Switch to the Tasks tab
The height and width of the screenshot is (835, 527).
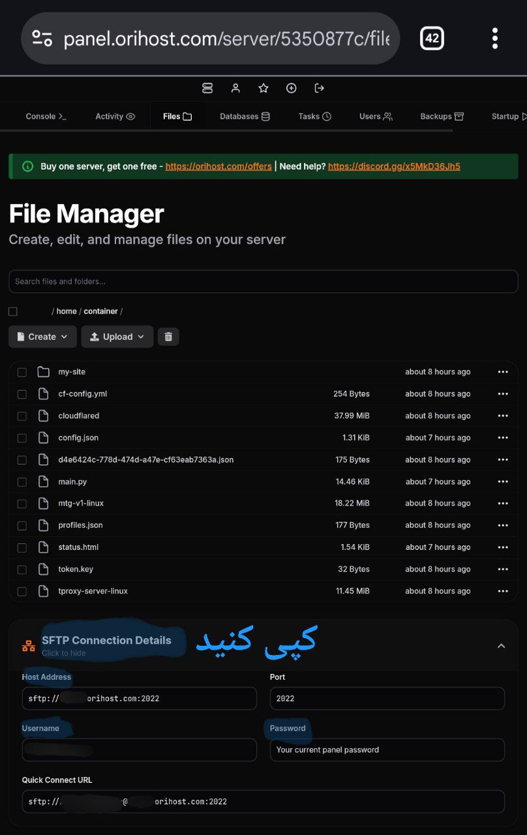(x=315, y=116)
